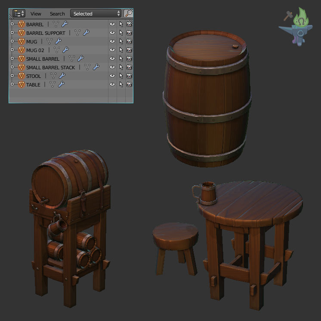Click the TABLE orange object icon

pos(21,84)
